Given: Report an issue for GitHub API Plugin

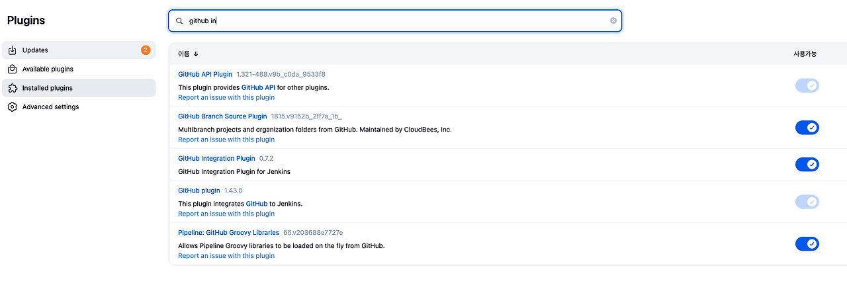Looking at the screenshot, I should coord(226,97).
